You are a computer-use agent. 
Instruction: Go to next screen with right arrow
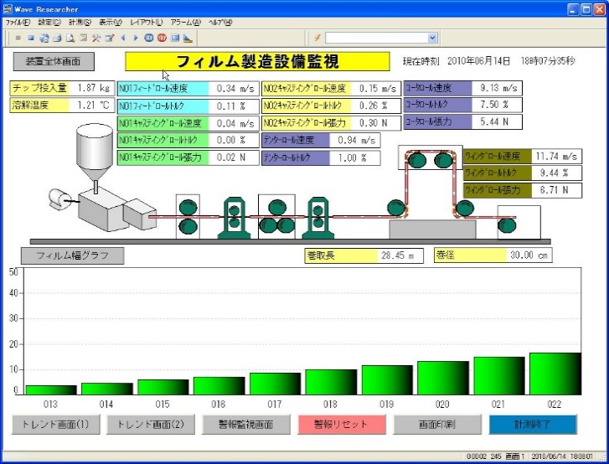click(136, 38)
